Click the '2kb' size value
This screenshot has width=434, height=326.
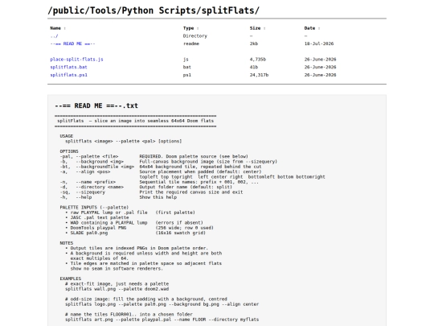pos(253,43)
